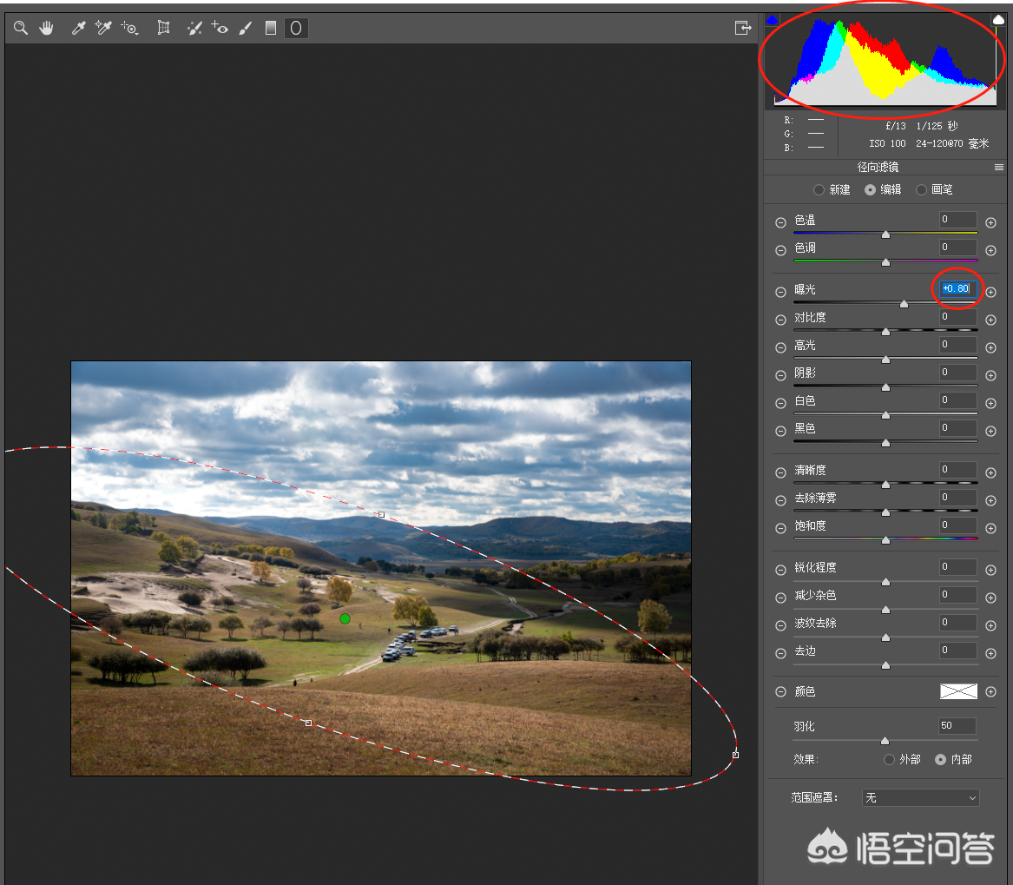Select the 新建 radio option
Image resolution: width=1013 pixels, height=885 pixels.
(x=819, y=190)
